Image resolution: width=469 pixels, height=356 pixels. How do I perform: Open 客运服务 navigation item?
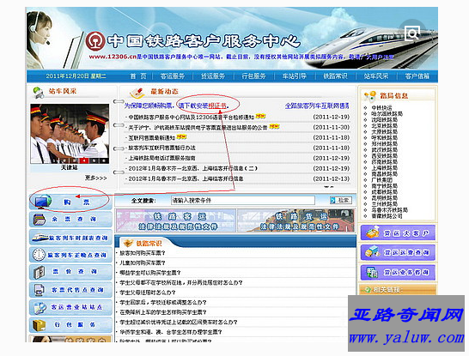(x=173, y=76)
